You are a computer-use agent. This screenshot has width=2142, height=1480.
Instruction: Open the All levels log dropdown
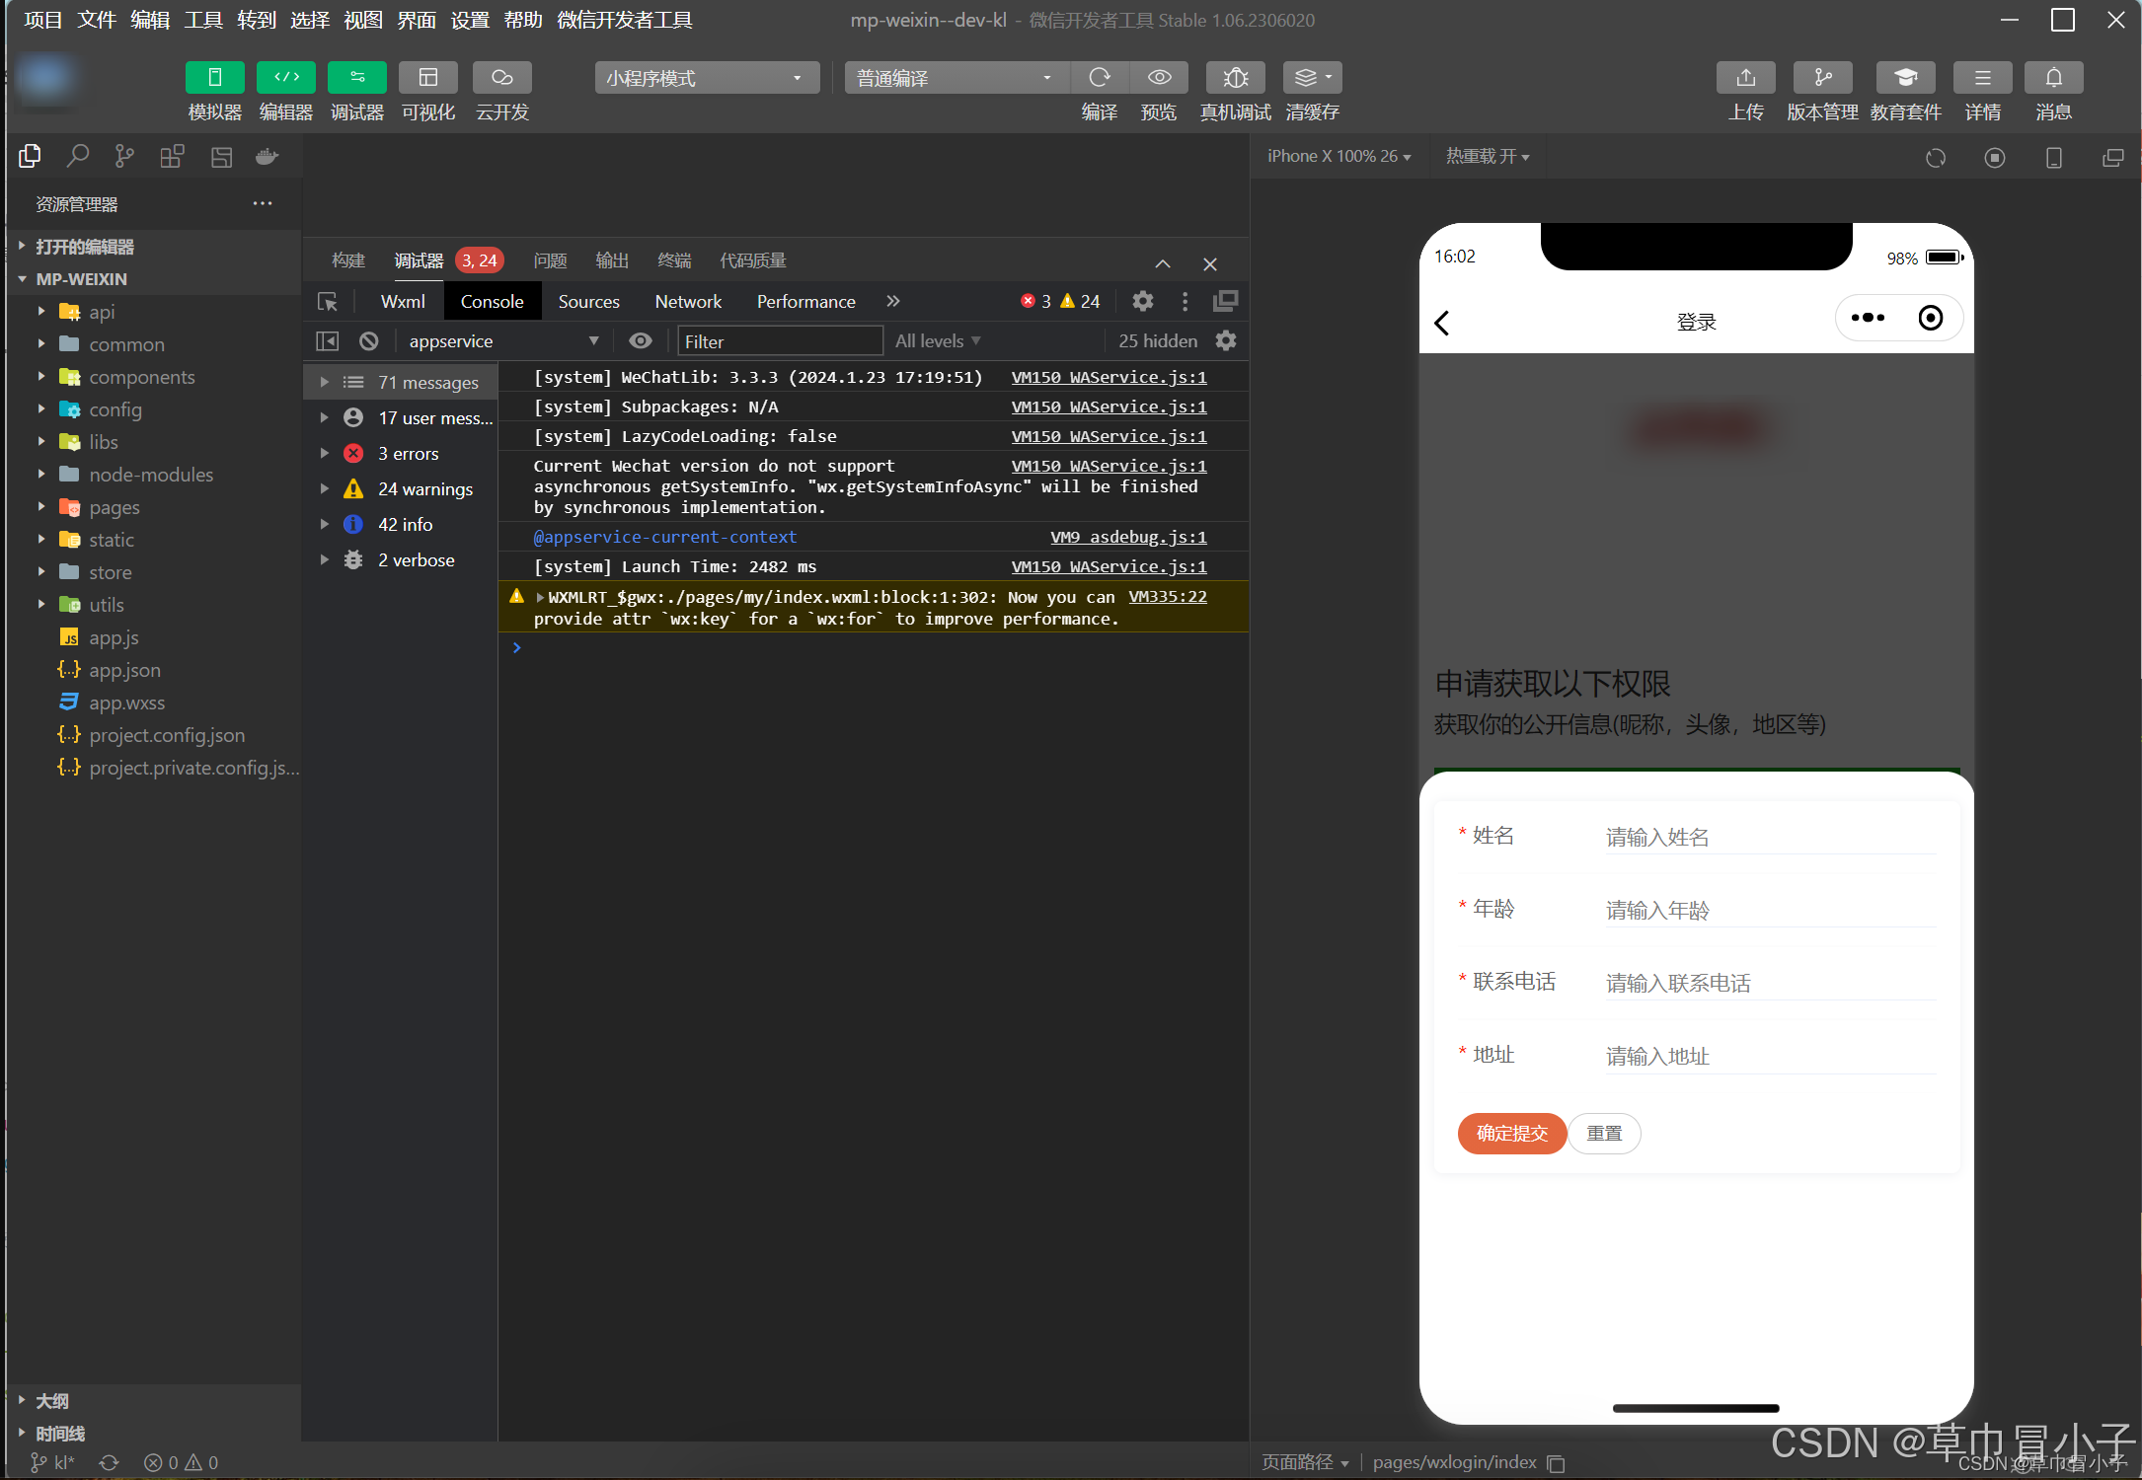[x=937, y=341]
